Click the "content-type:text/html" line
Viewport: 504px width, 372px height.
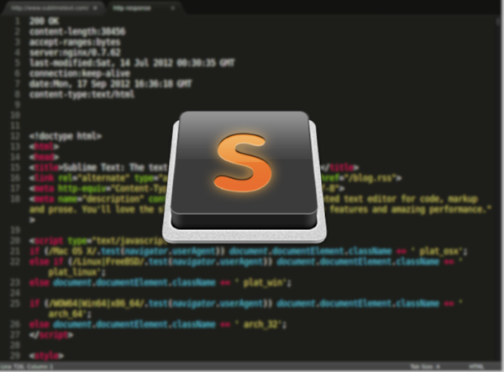pos(82,94)
